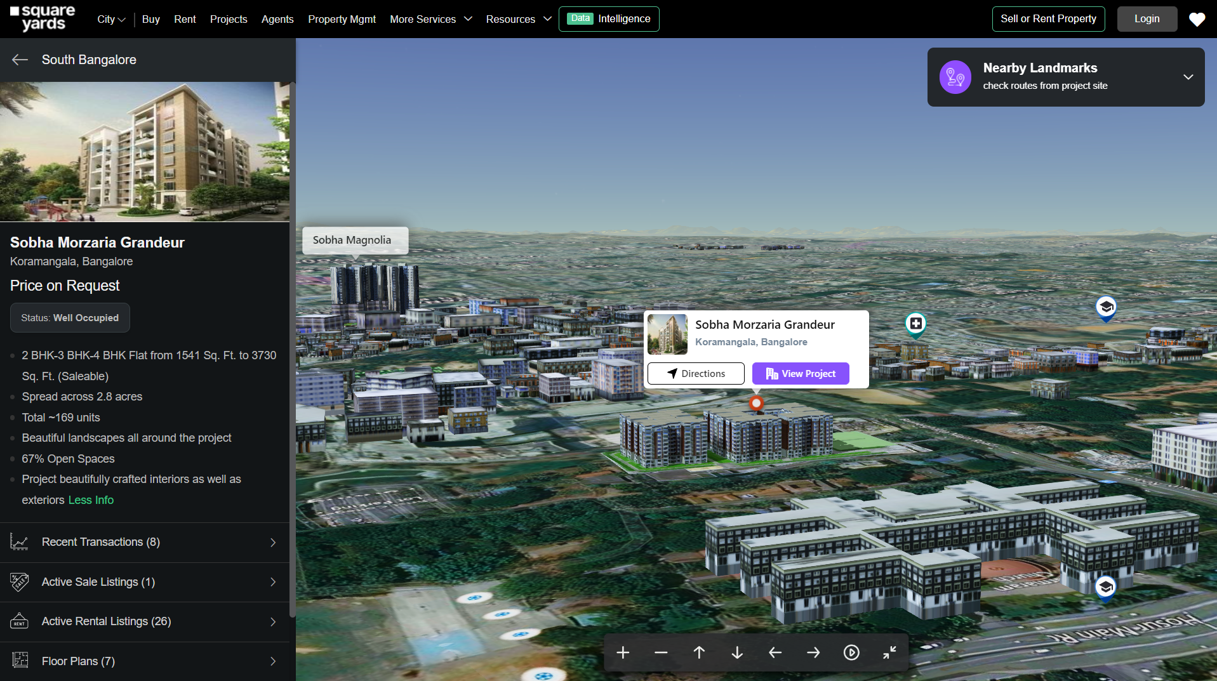Click the Square Yards logo
The image size is (1217, 681).
(x=42, y=18)
